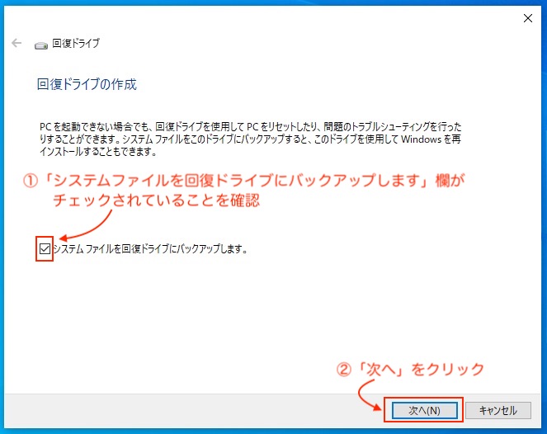Click the キャンセル button
This screenshot has height=434, width=547.
coord(498,410)
